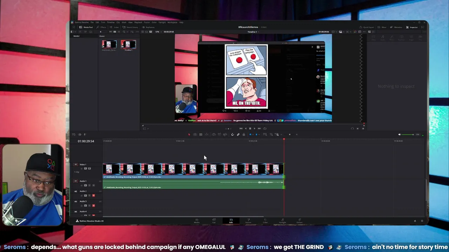
Task: Jump to first frame in viewer
Action: tap(241, 128)
